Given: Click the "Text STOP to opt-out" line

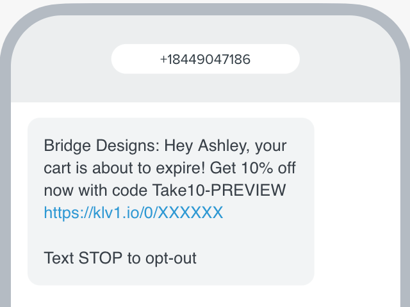Looking at the screenshot, I should click(x=120, y=258).
